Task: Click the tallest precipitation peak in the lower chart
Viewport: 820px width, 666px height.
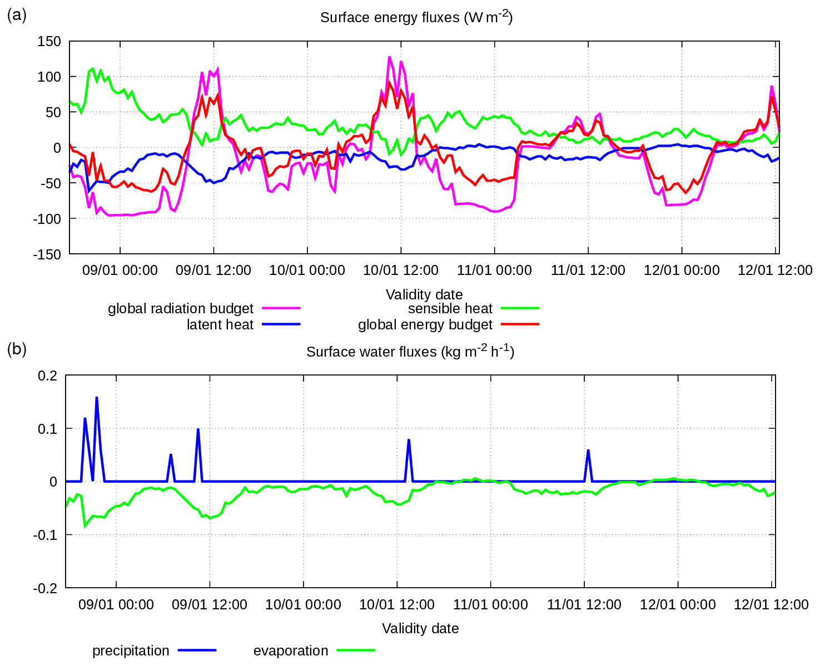Action: click(x=97, y=399)
